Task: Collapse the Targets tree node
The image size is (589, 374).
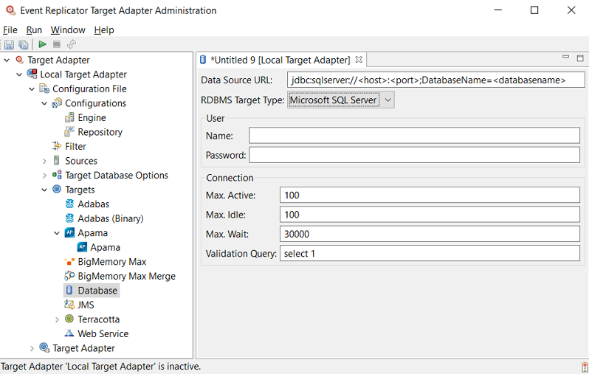Action: coord(44,190)
